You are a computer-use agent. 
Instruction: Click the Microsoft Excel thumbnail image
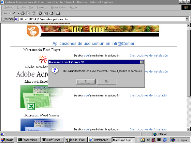pyautogui.click(x=41, y=97)
